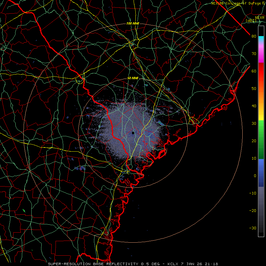Click the magenta-pink band of the color bar
Image resolution: width=266 pixels, height=266 pixels.
pyautogui.click(x=261, y=53)
